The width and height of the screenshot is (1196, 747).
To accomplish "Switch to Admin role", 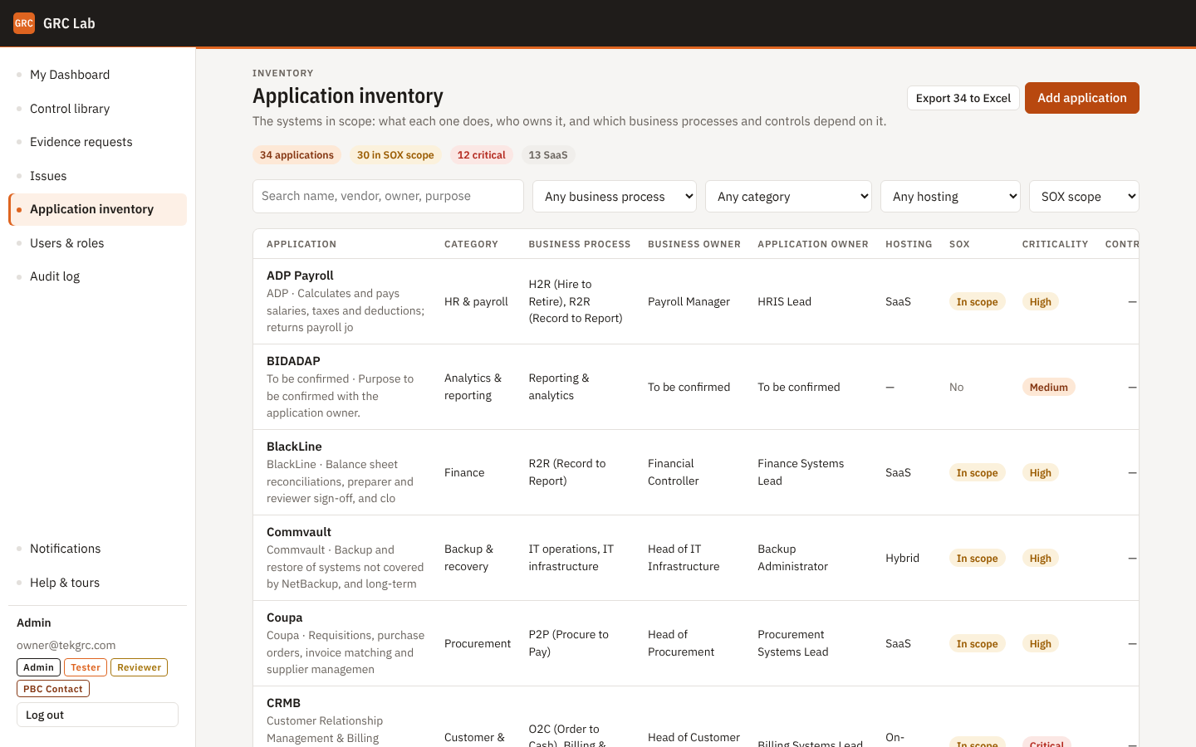I will coord(38,667).
